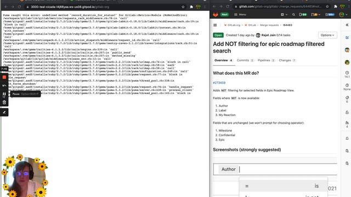
Task: Open lock merge request icon in sidebar
Action: pos(347,112)
